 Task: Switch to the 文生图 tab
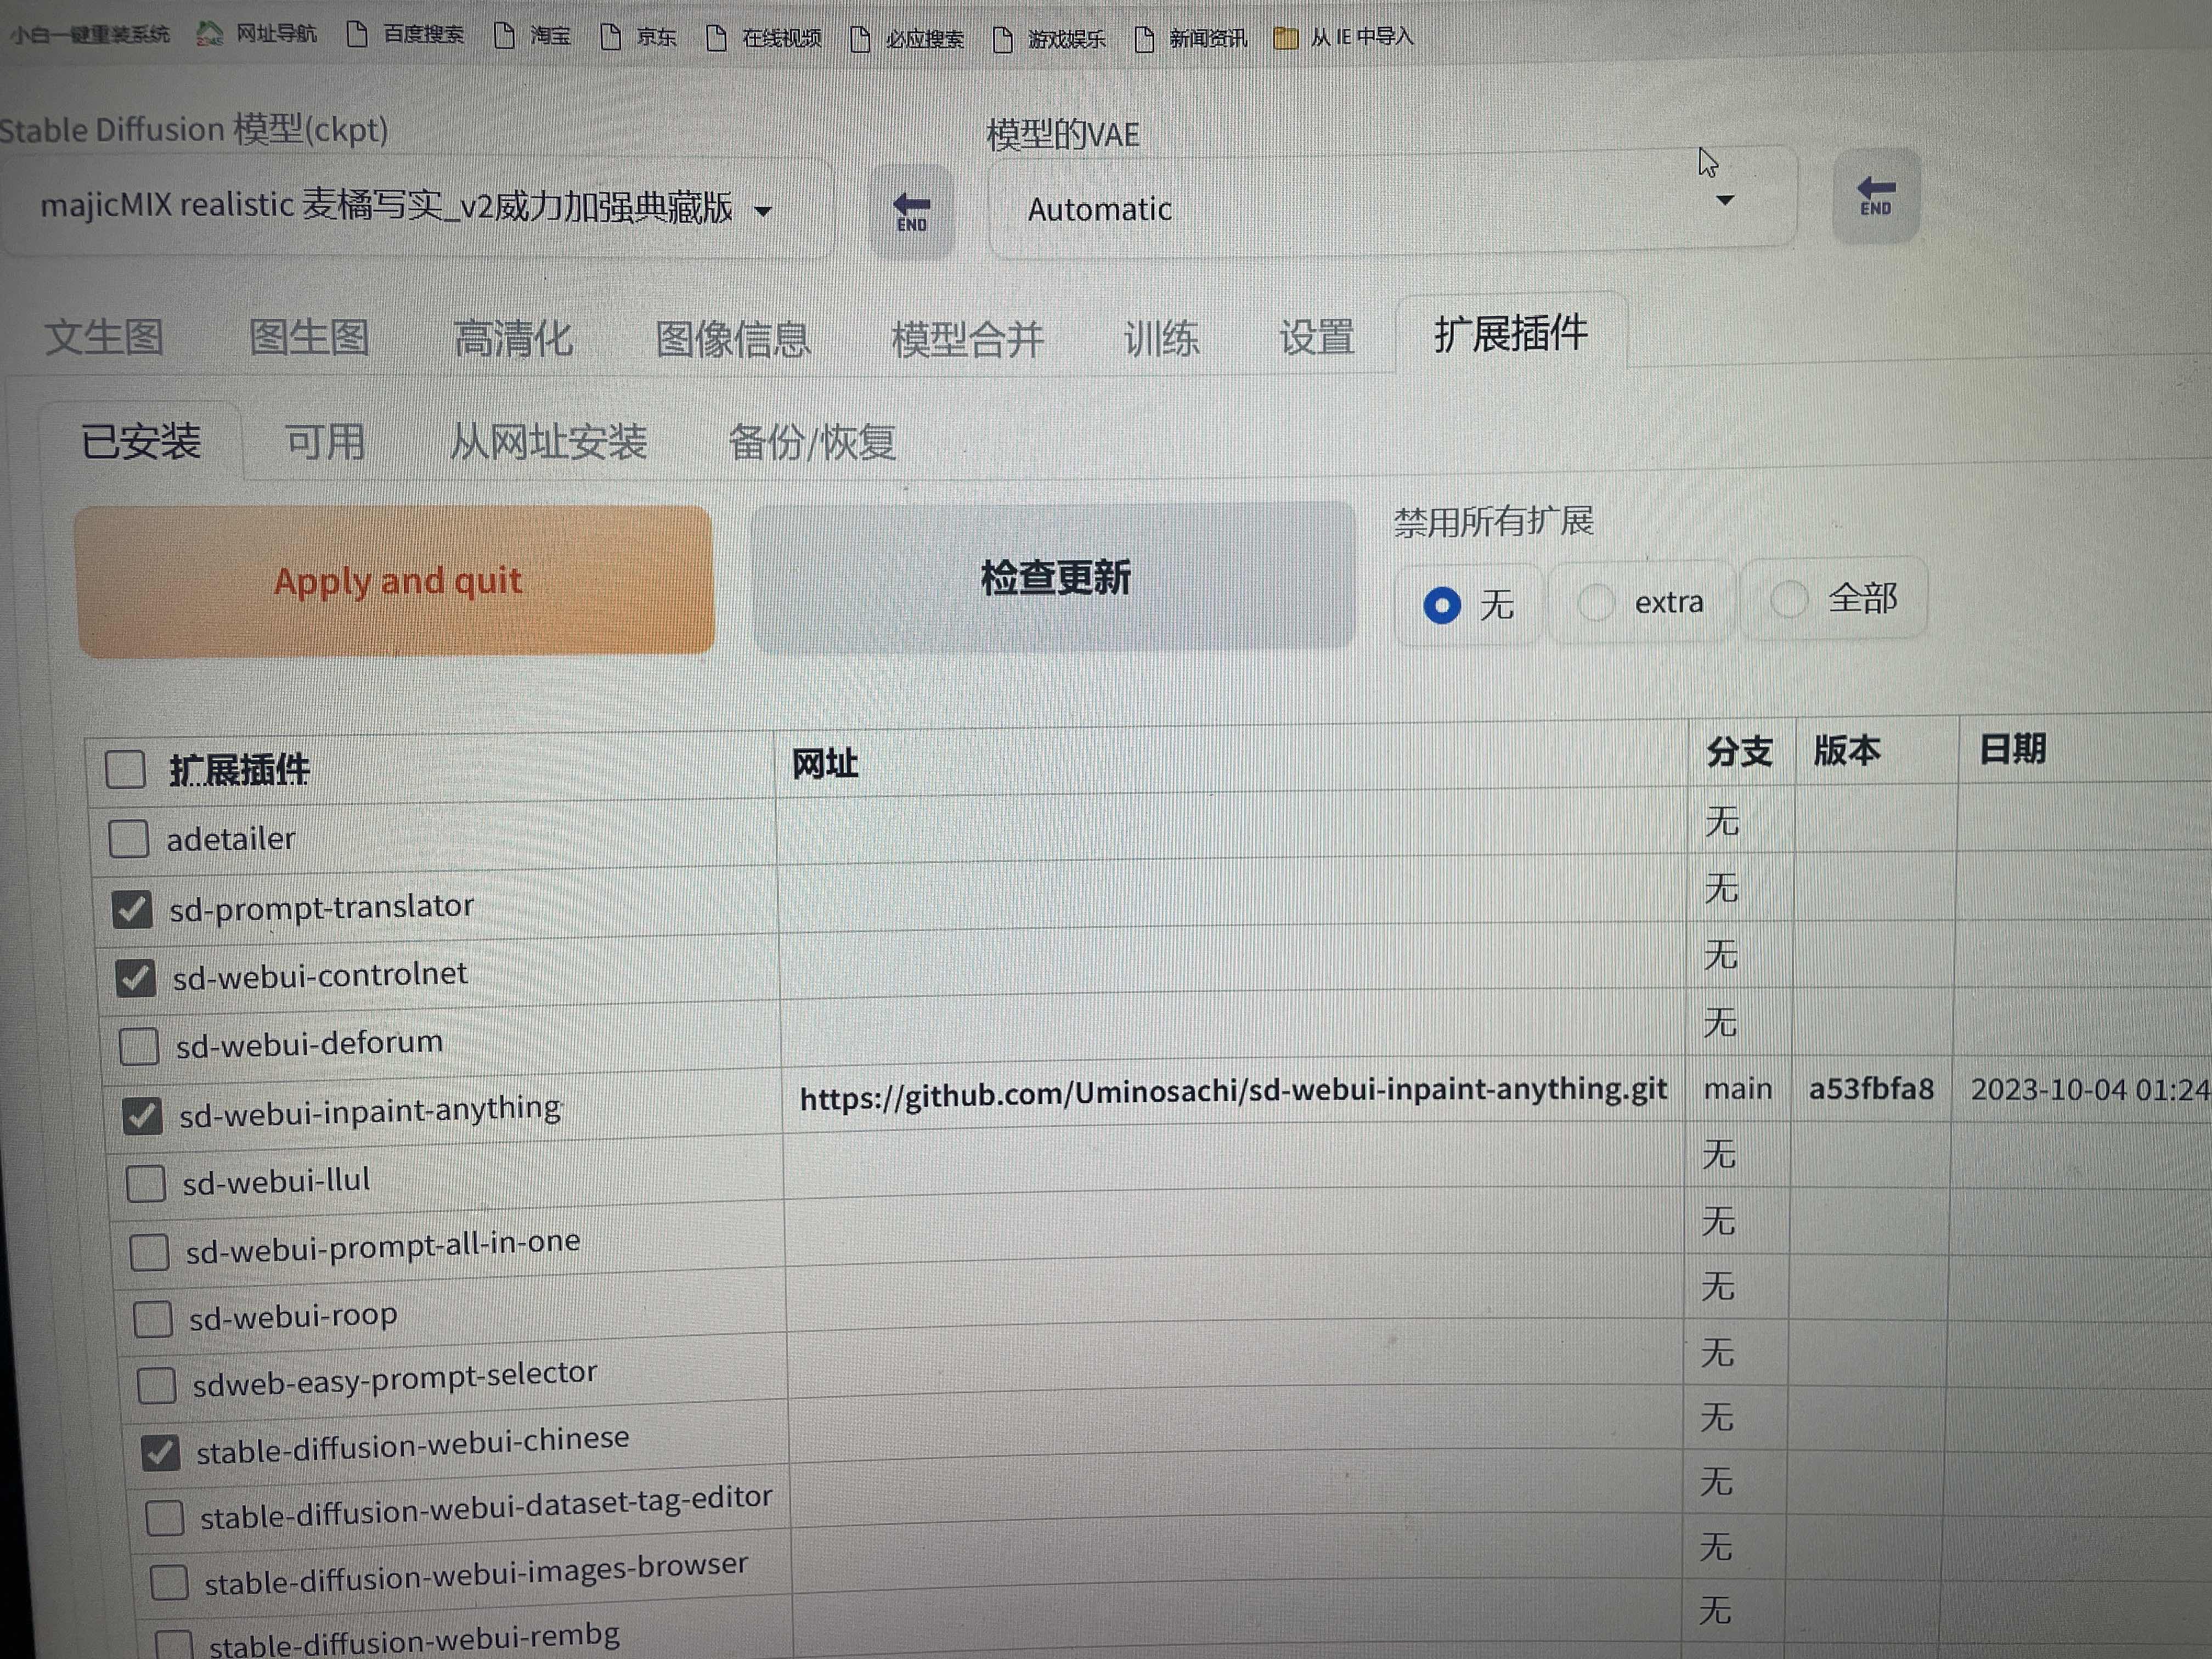(104, 337)
